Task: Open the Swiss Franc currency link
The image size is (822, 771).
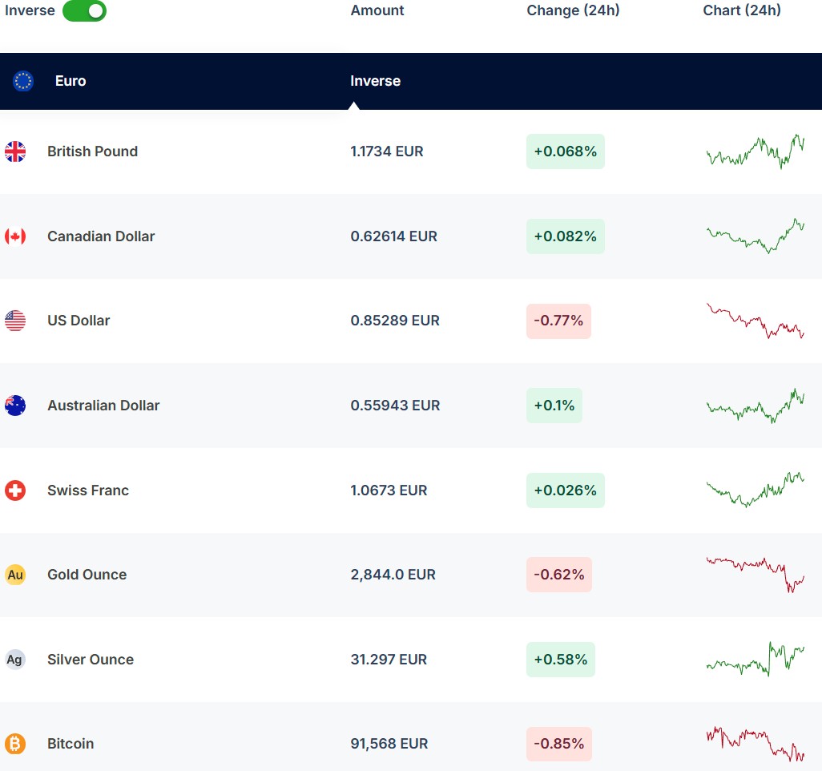Action: 87,490
